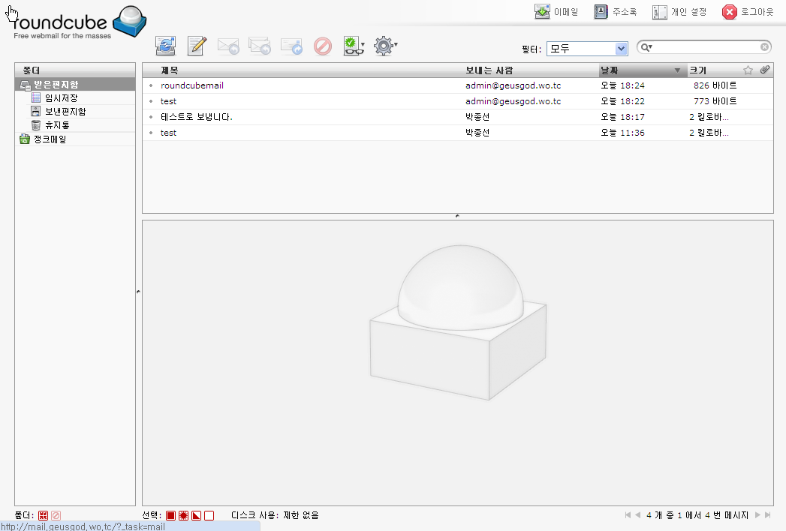The image size is (786, 531).
Task: Open the test message sent at 18:22
Action: click(x=168, y=101)
